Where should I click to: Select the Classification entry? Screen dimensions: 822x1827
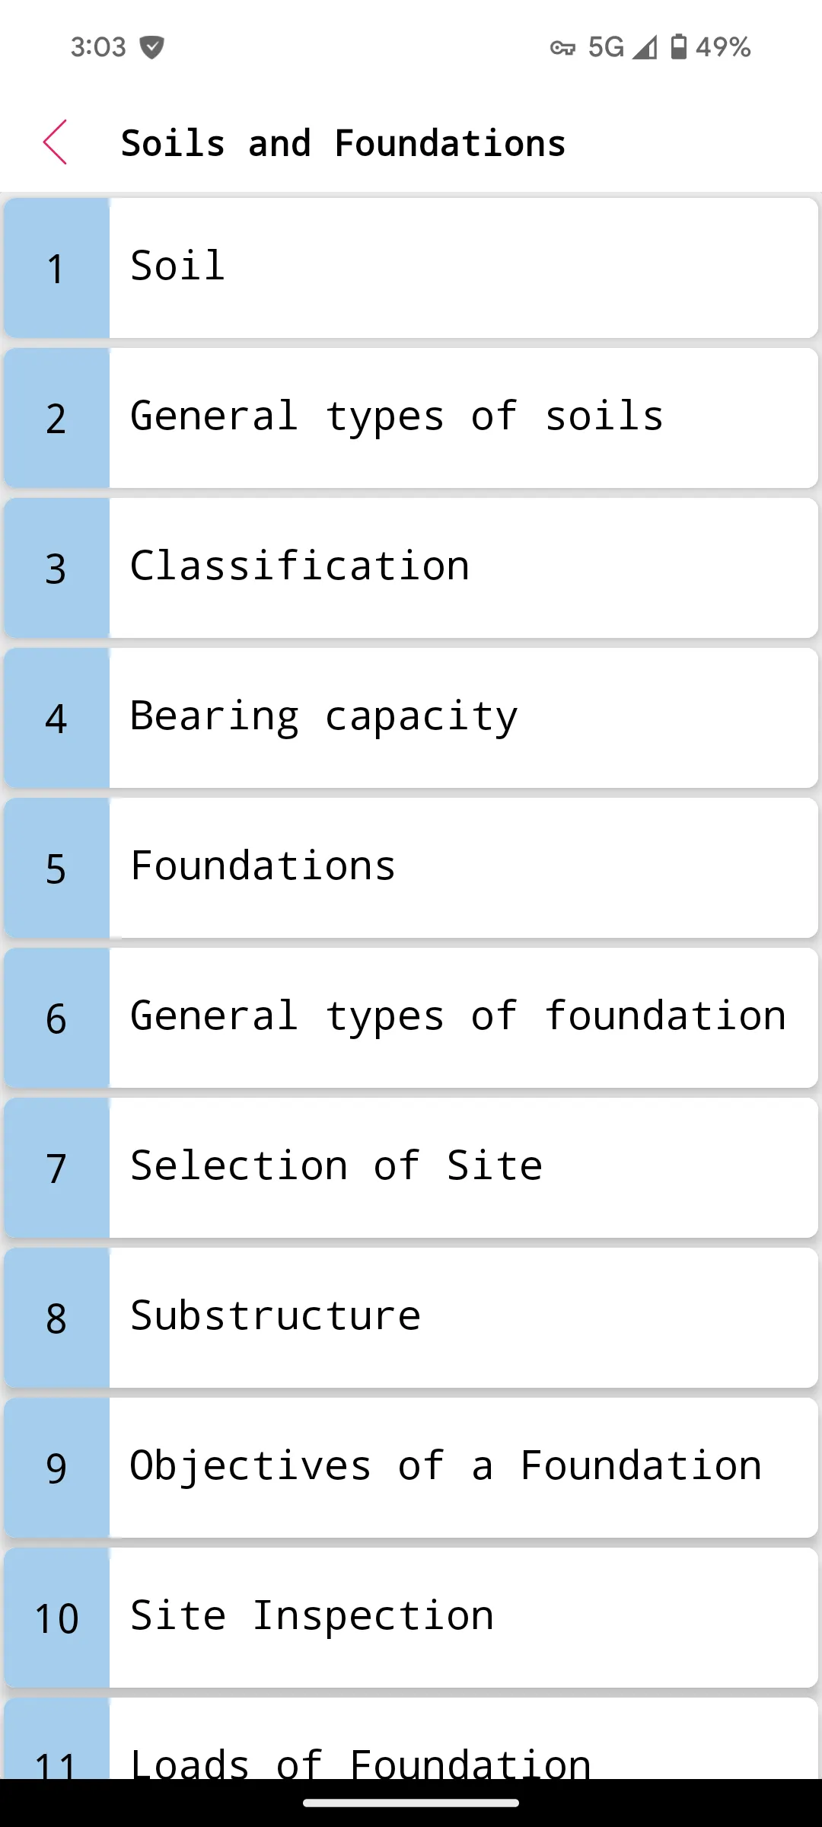[411, 568]
